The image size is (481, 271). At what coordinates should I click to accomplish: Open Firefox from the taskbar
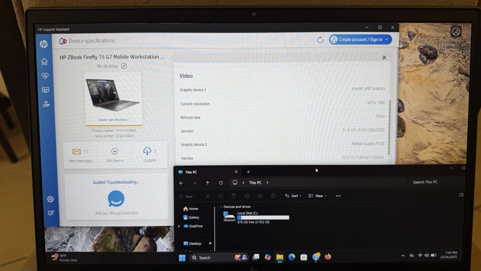[328, 257]
